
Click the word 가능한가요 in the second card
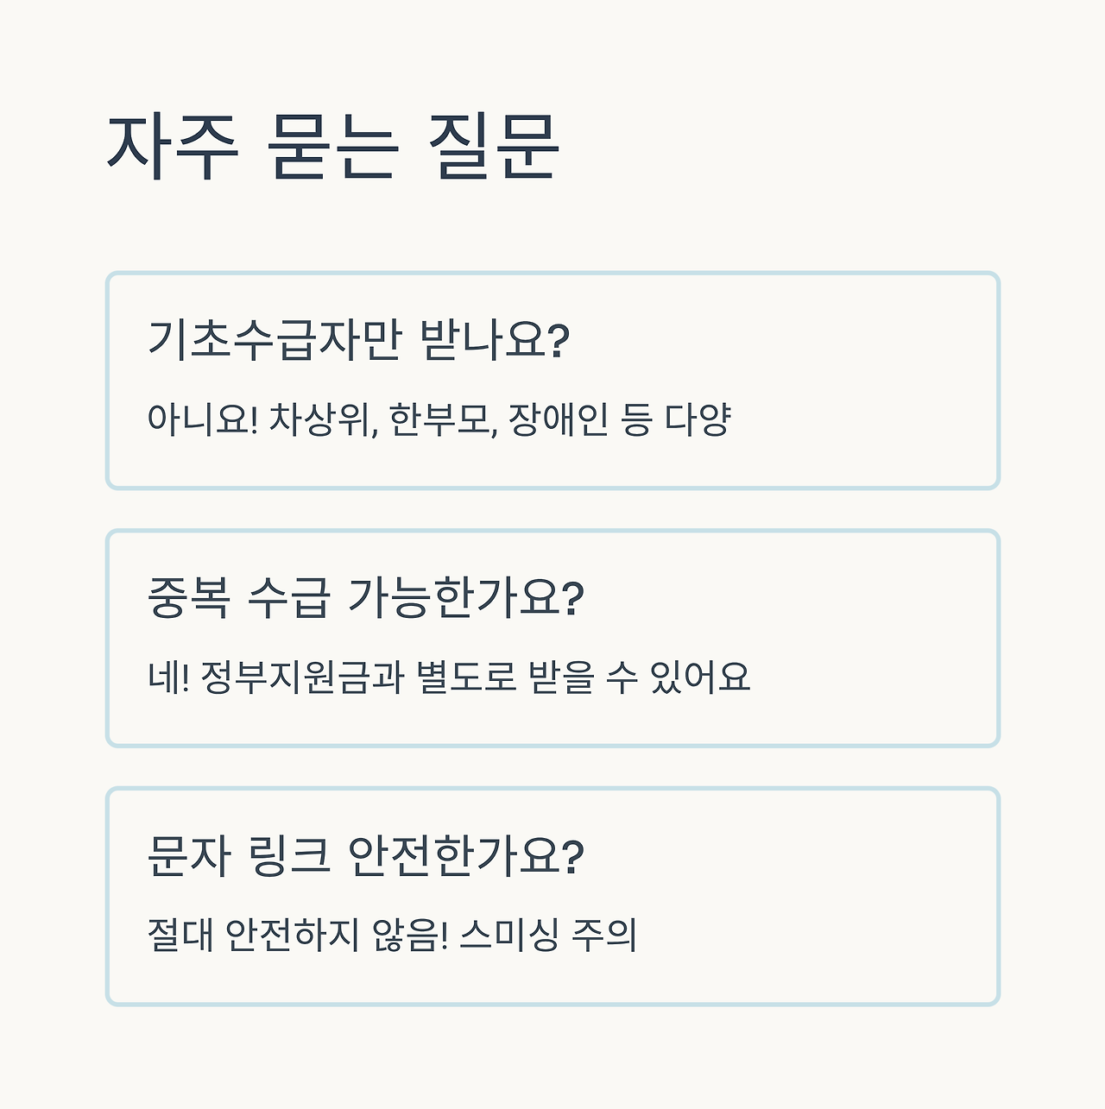(x=466, y=597)
